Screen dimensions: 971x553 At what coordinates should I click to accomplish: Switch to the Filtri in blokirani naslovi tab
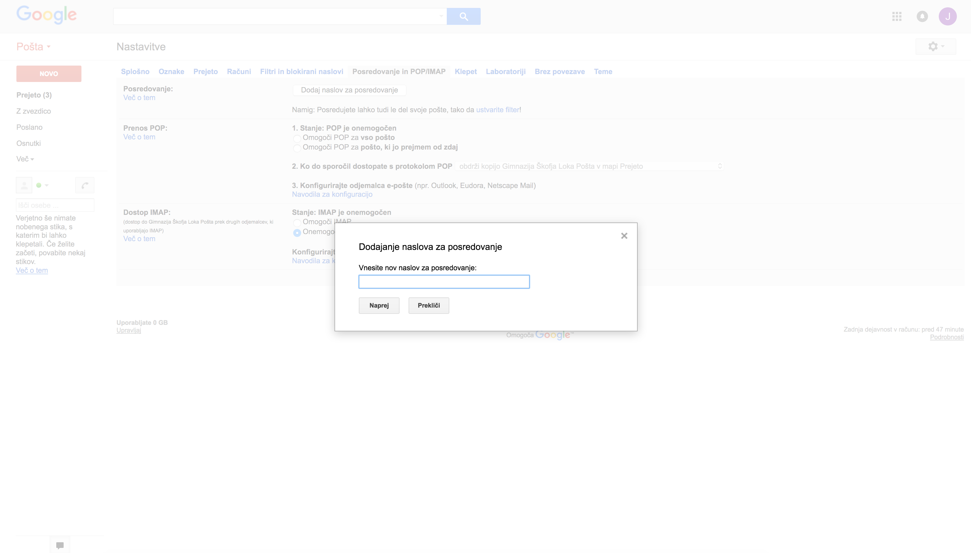[x=301, y=72]
